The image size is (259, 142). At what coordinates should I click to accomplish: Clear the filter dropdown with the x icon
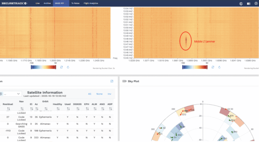pyautogui.click(x=1, y=94)
